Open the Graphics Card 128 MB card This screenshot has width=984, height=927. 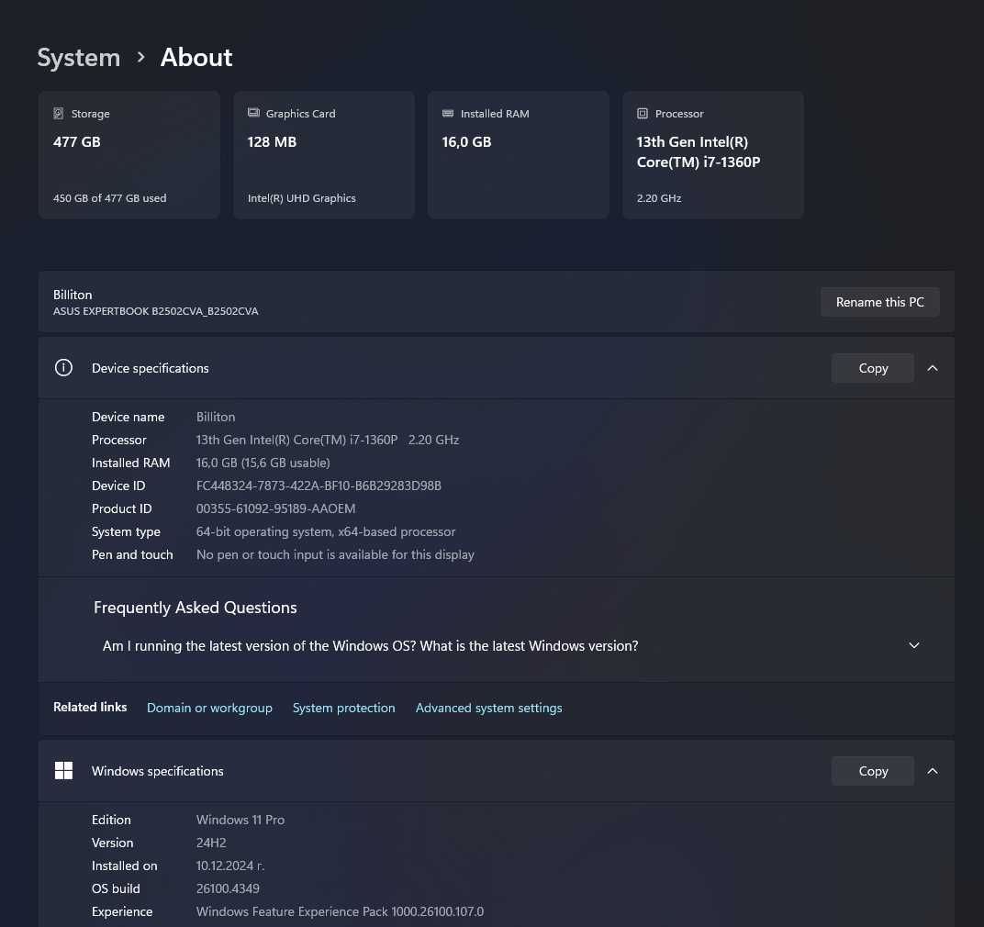pyautogui.click(x=324, y=155)
